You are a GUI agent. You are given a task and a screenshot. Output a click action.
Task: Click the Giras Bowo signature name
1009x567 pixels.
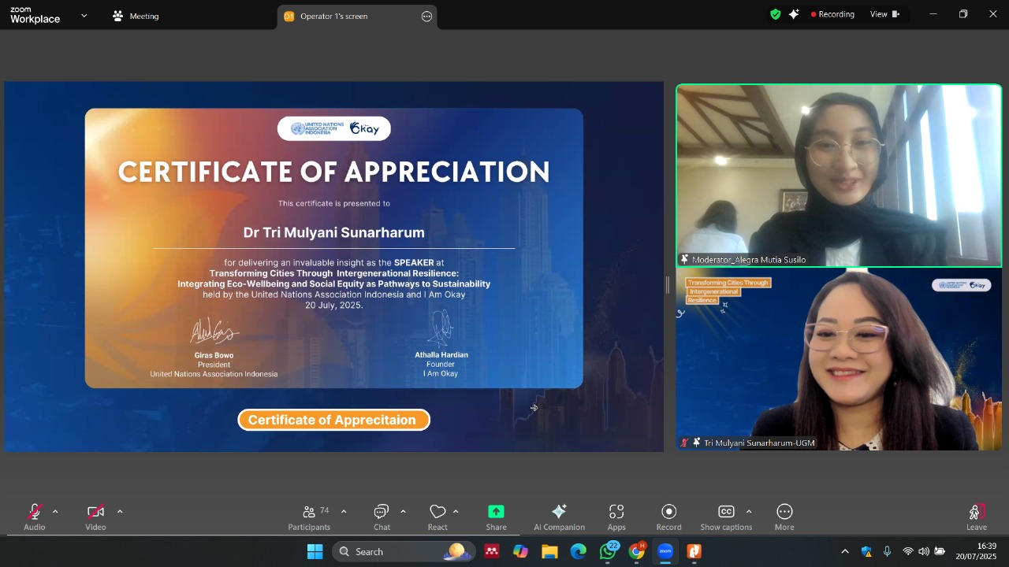coord(214,355)
